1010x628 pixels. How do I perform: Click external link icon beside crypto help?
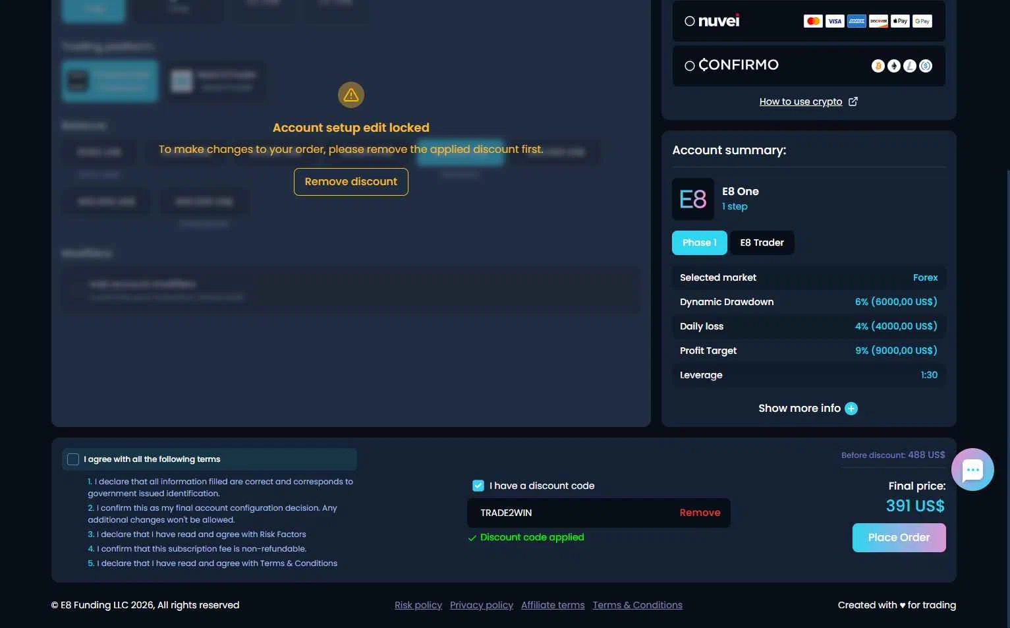(853, 101)
